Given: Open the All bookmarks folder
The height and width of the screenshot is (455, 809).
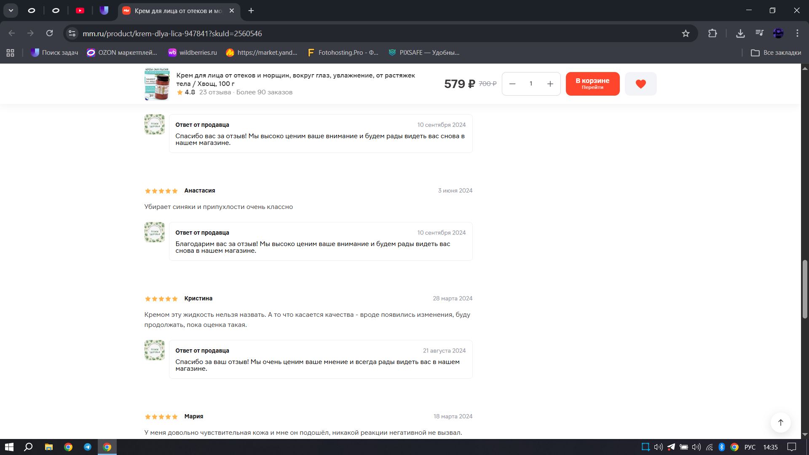Looking at the screenshot, I should 776,53.
